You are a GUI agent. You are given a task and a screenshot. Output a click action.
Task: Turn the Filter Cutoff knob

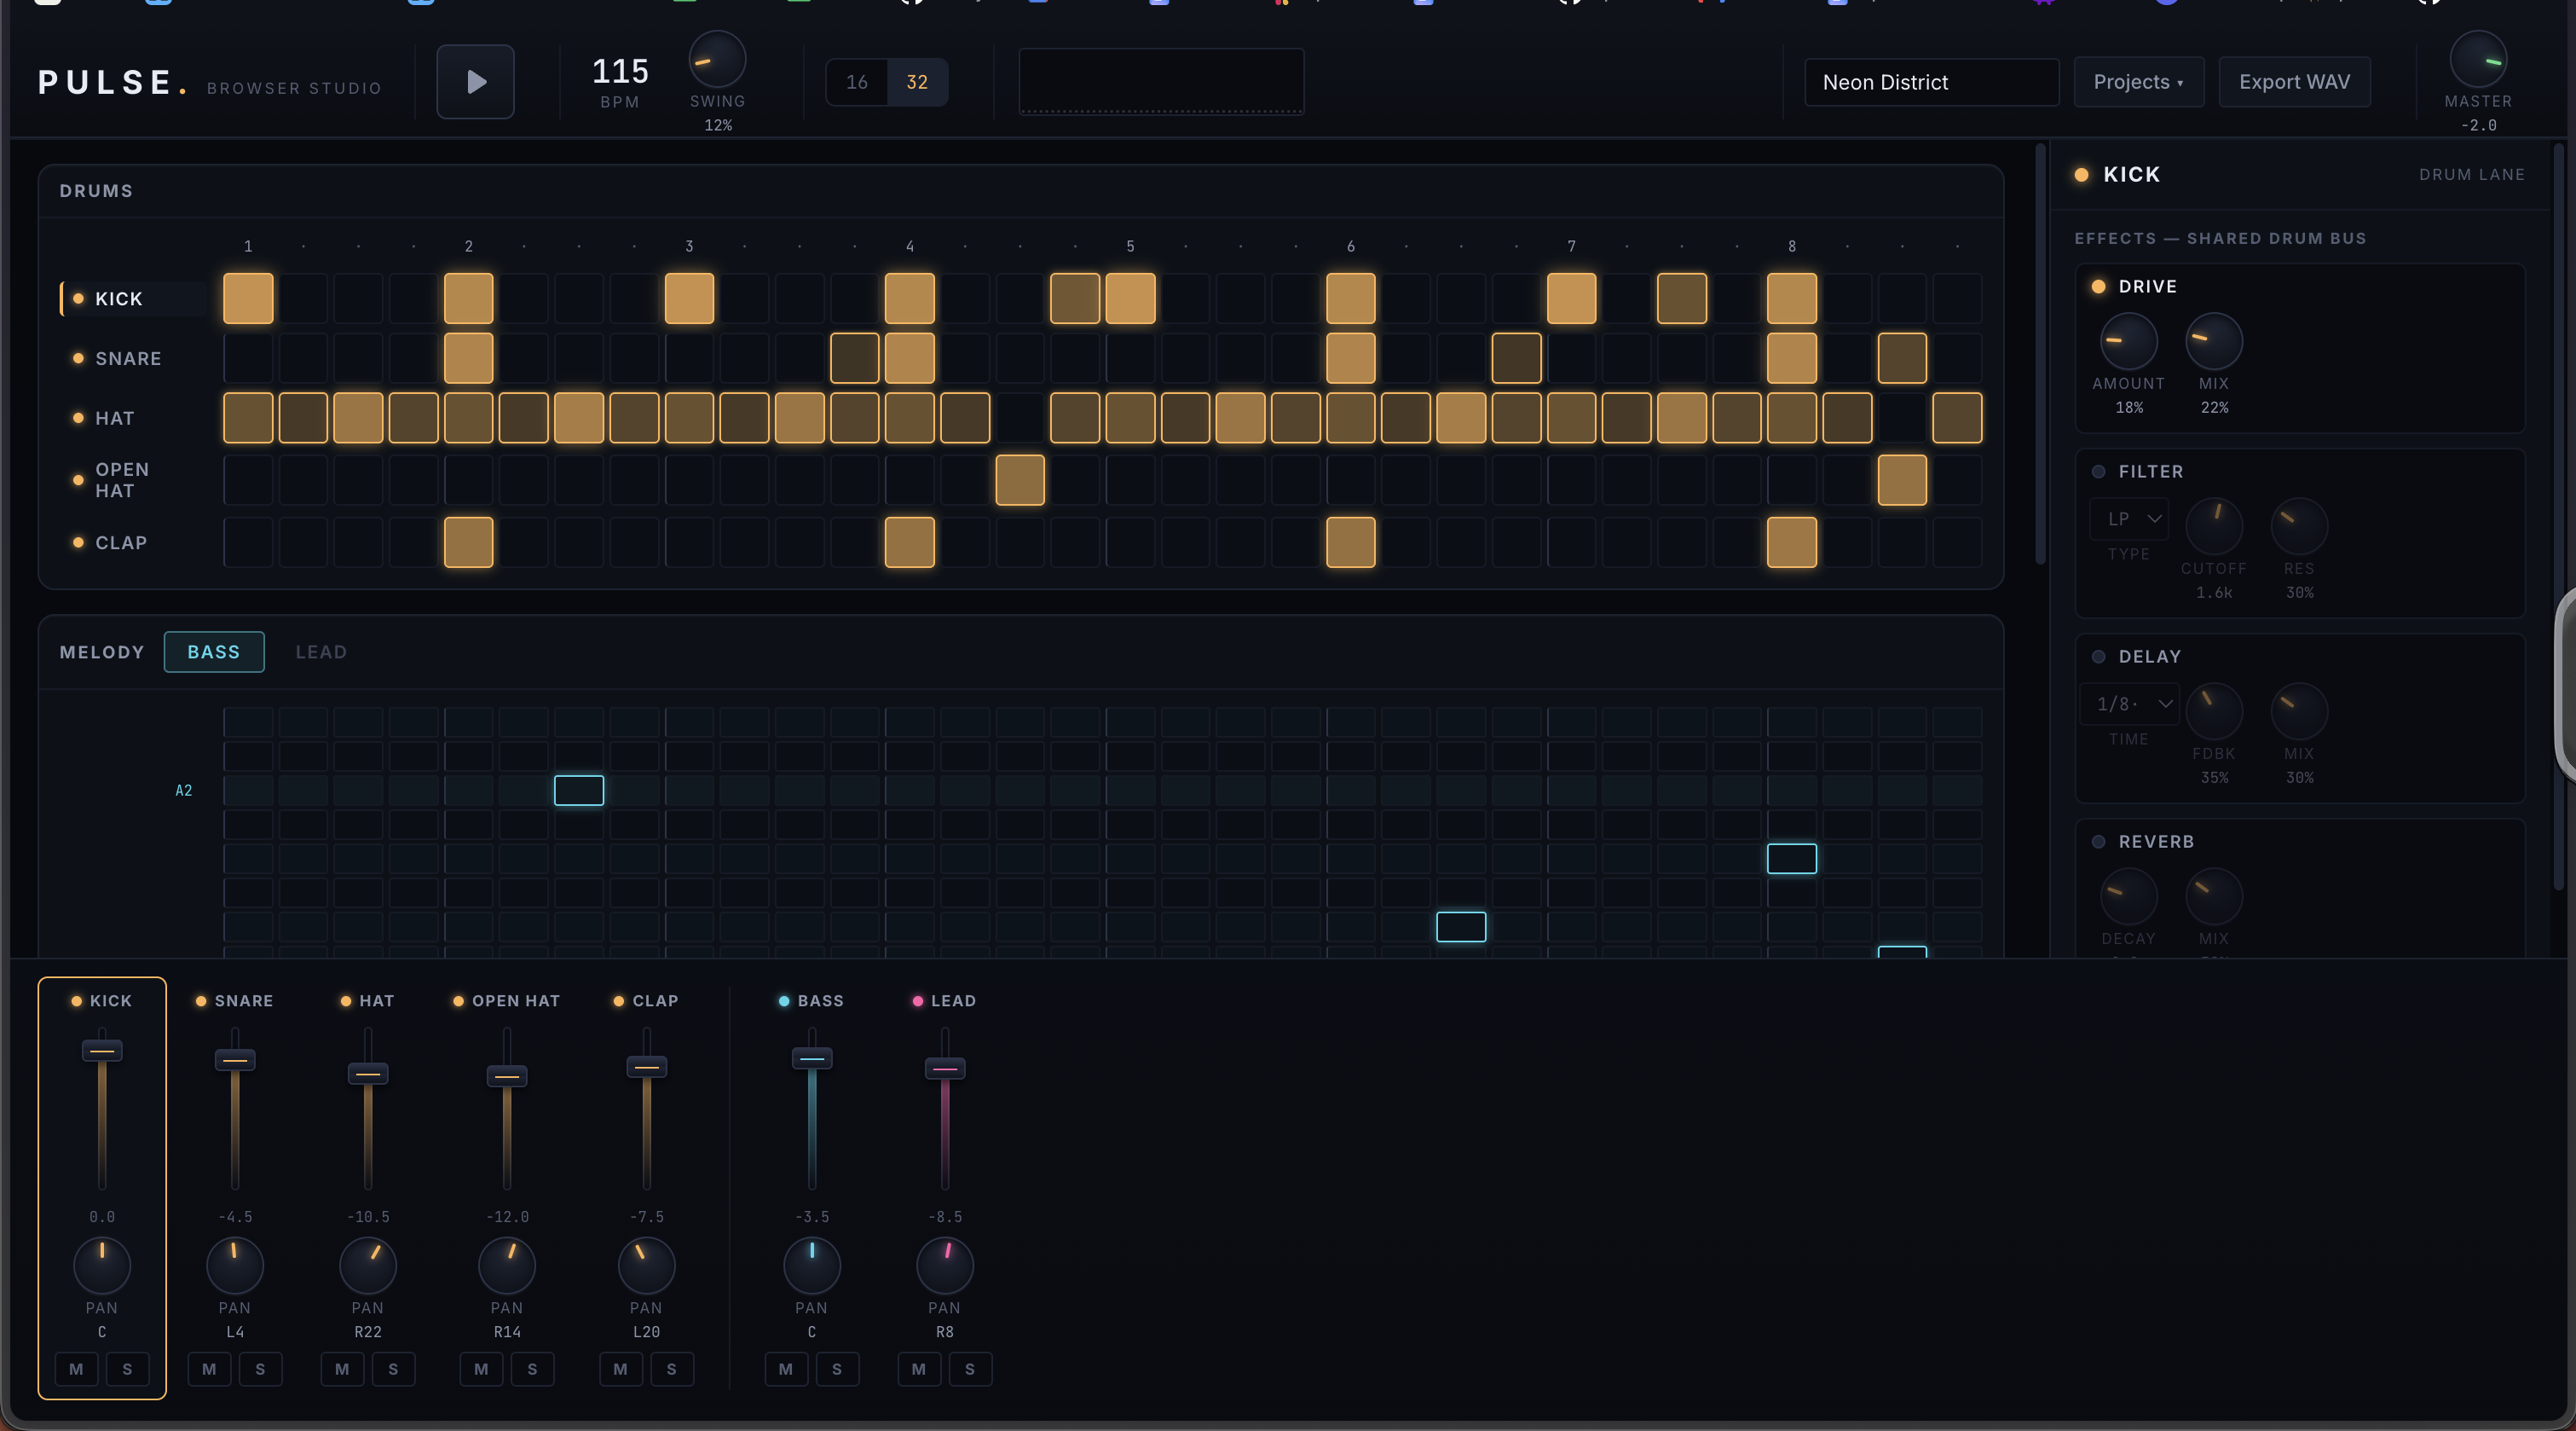2213,526
